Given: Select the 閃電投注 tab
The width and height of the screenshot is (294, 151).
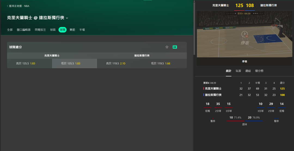Looking at the screenshot, I should click(x=40, y=30).
